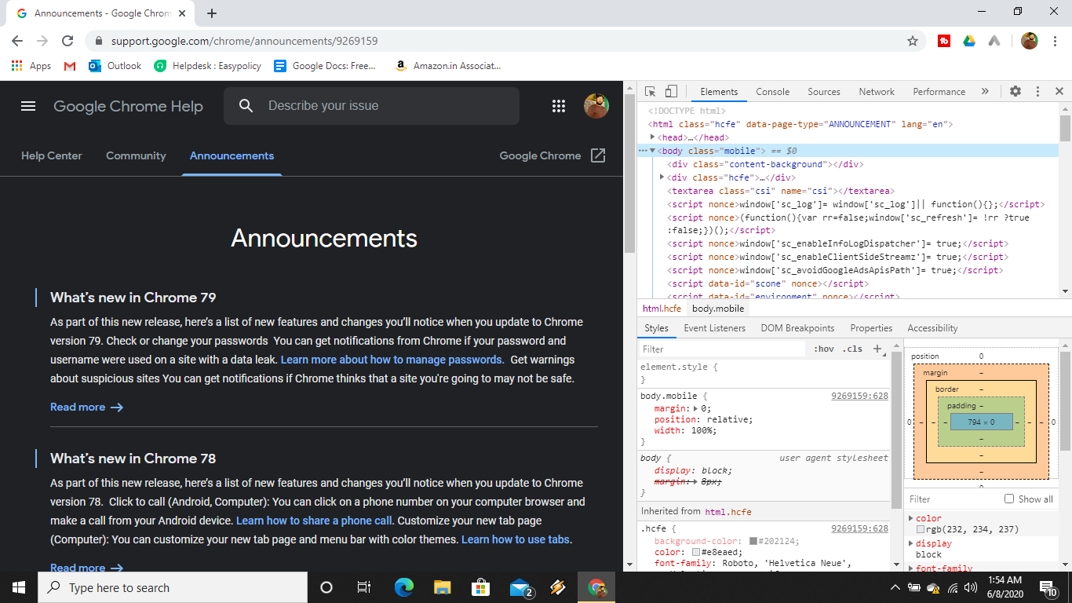Screen dimensions: 1072x603
Task: Open Cortana circle on the taskbar
Action: click(326, 587)
